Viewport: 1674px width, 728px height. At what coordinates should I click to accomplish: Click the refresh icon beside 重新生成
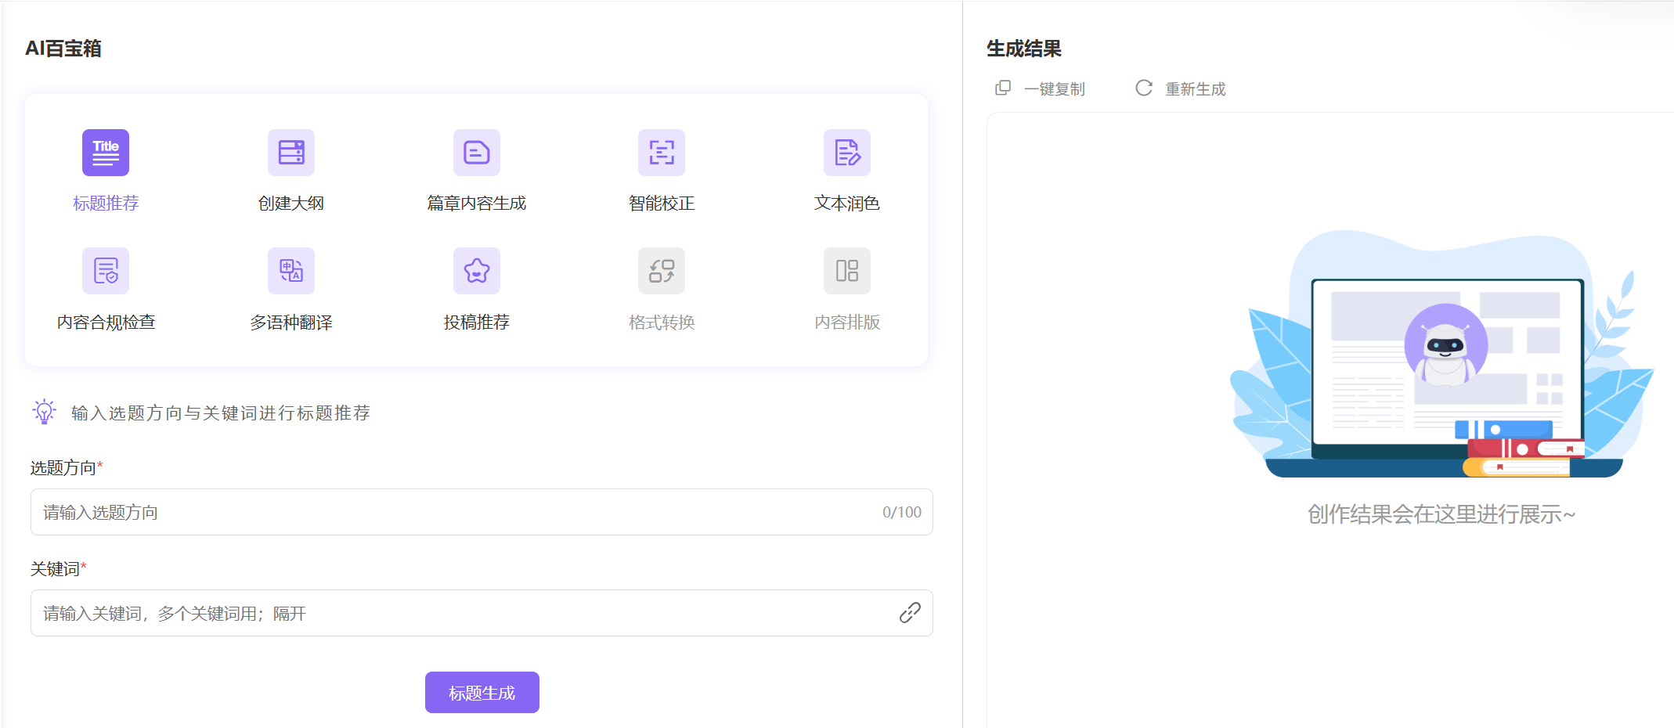pos(1143,88)
